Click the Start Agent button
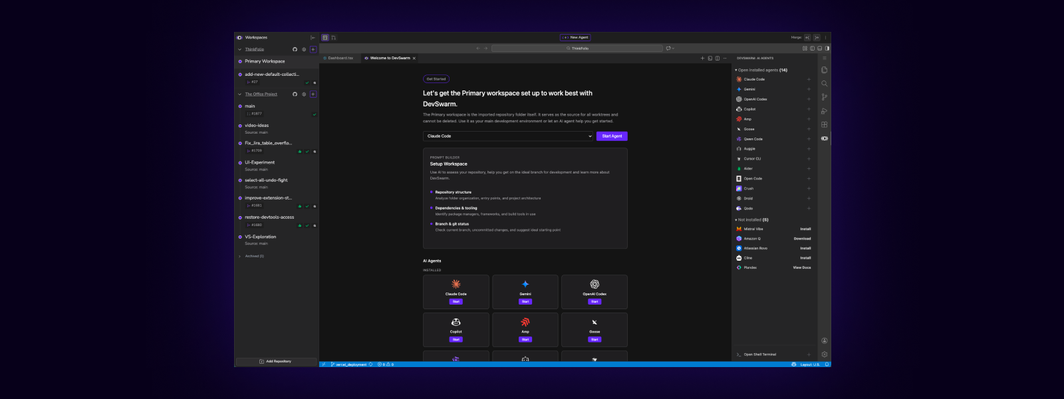This screenshot has width=1064, height=399. click(612, 136)
